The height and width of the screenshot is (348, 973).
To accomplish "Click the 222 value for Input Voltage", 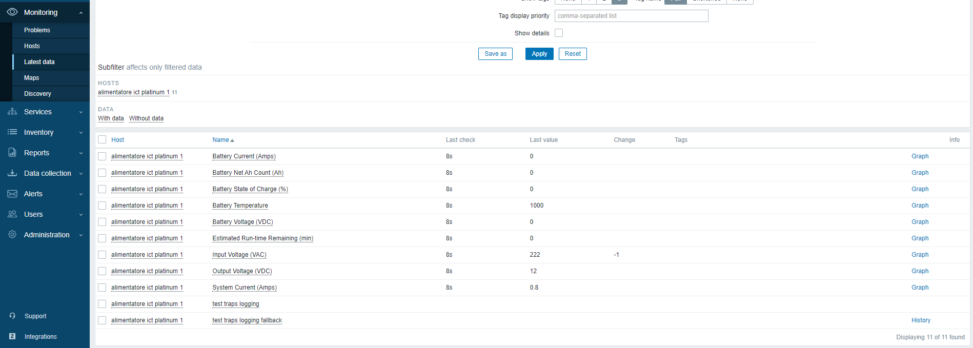I will (535, 255).
